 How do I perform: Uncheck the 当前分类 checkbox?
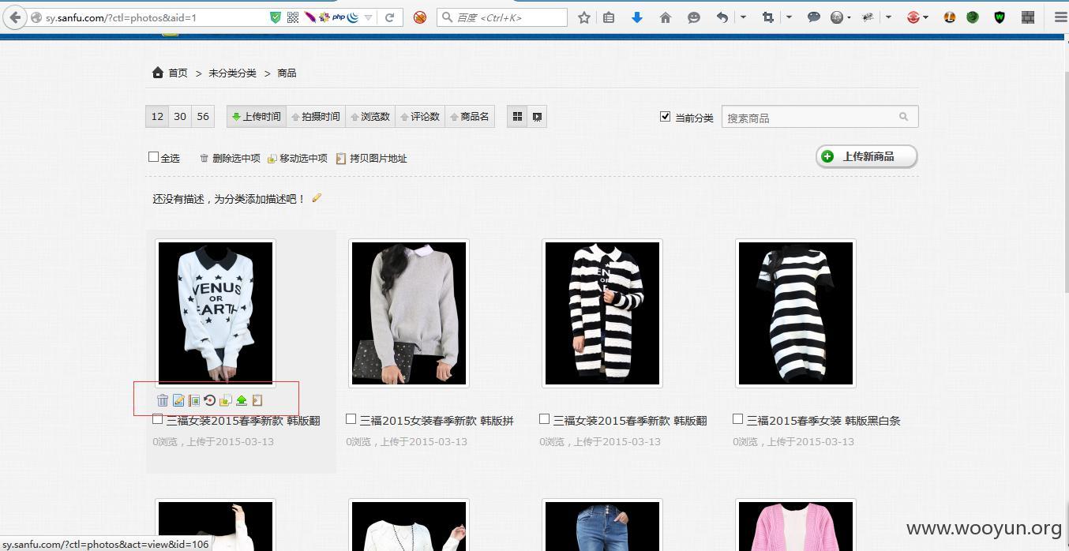665,117
